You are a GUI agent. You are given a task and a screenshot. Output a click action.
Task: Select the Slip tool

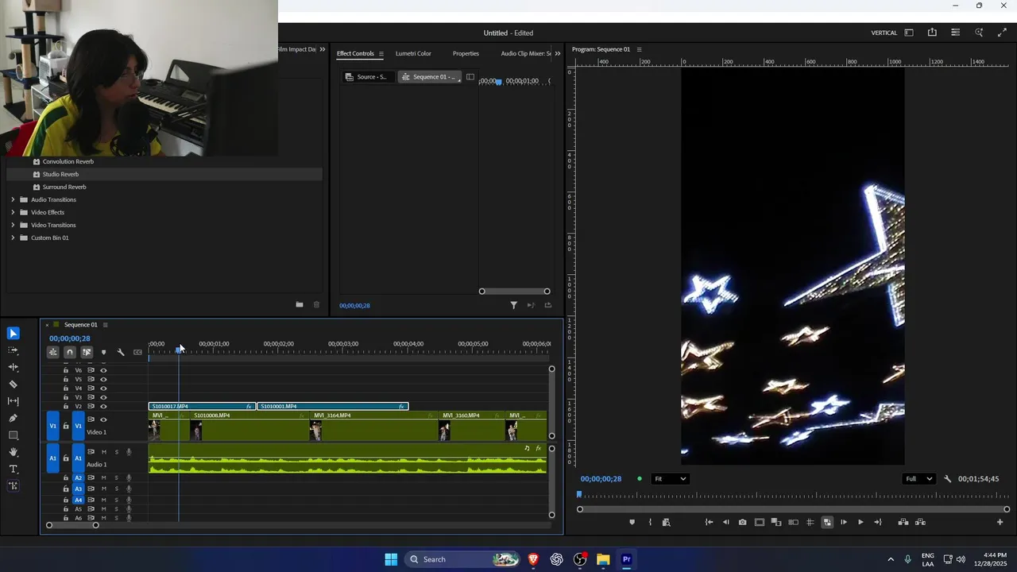click(14, 401)
